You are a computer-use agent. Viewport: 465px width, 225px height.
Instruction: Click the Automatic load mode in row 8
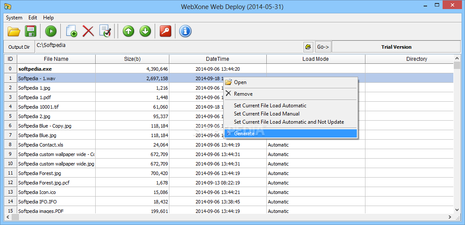pos(278,145)
